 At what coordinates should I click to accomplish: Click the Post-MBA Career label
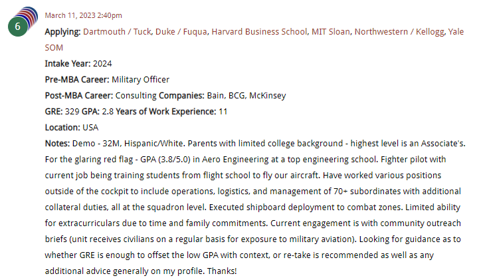point(76,96)
